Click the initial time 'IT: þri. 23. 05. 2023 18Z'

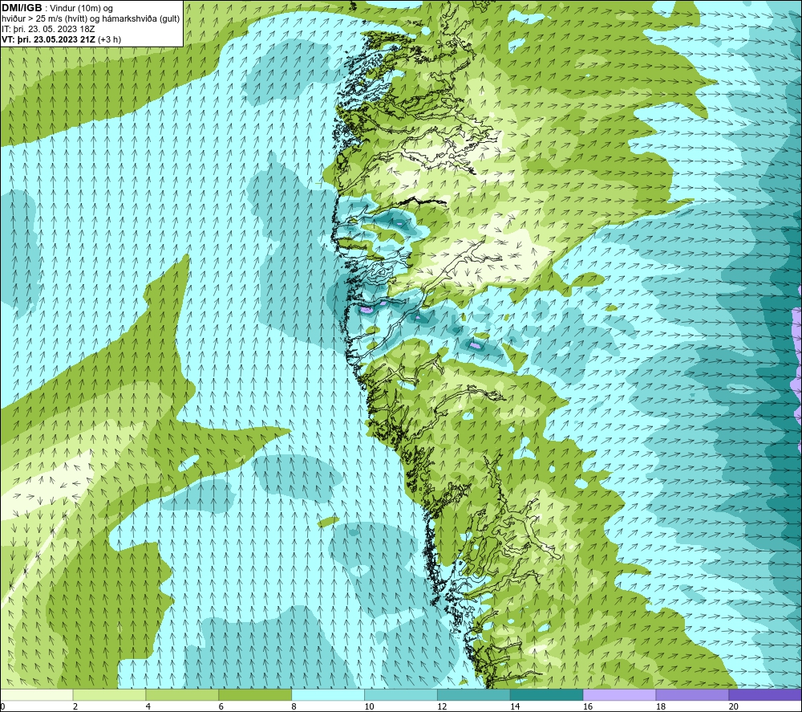click(x=48, y=29)
